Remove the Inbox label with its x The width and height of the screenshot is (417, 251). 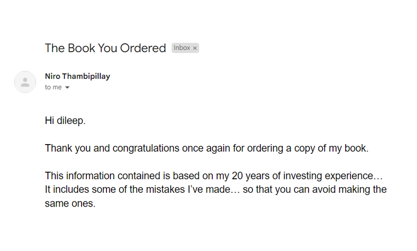tap(195, 48)
